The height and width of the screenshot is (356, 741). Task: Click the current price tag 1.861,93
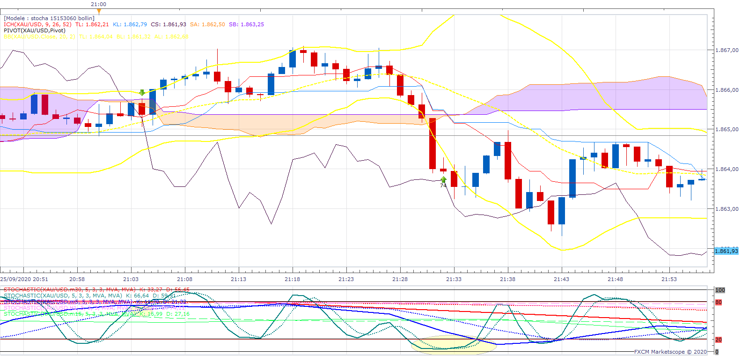pos(726,251)
